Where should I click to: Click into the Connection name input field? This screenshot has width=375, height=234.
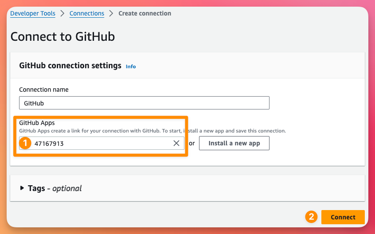144,103
